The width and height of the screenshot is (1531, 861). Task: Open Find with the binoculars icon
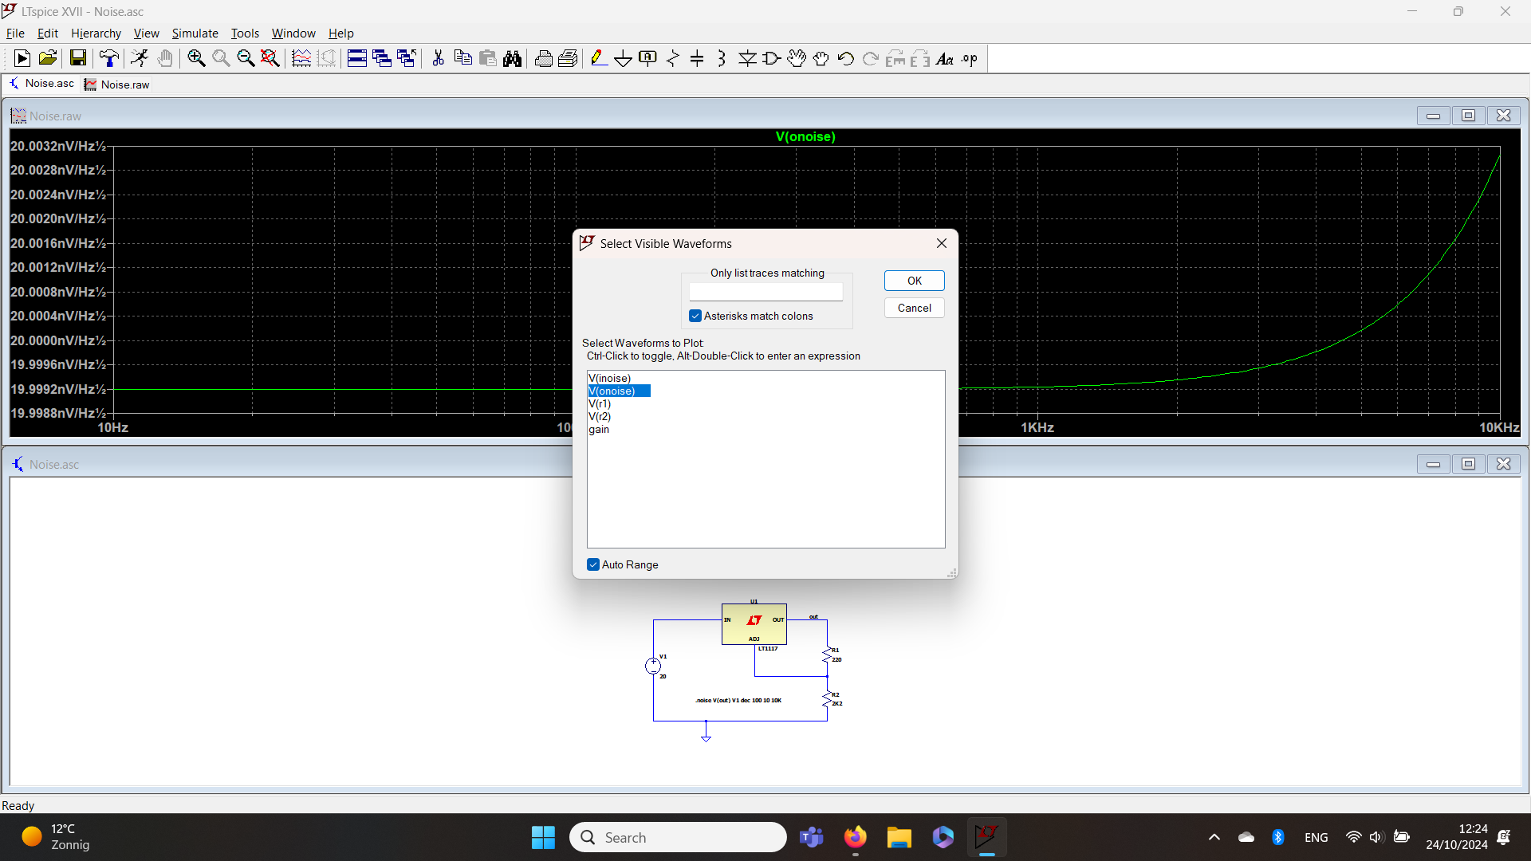513,58
